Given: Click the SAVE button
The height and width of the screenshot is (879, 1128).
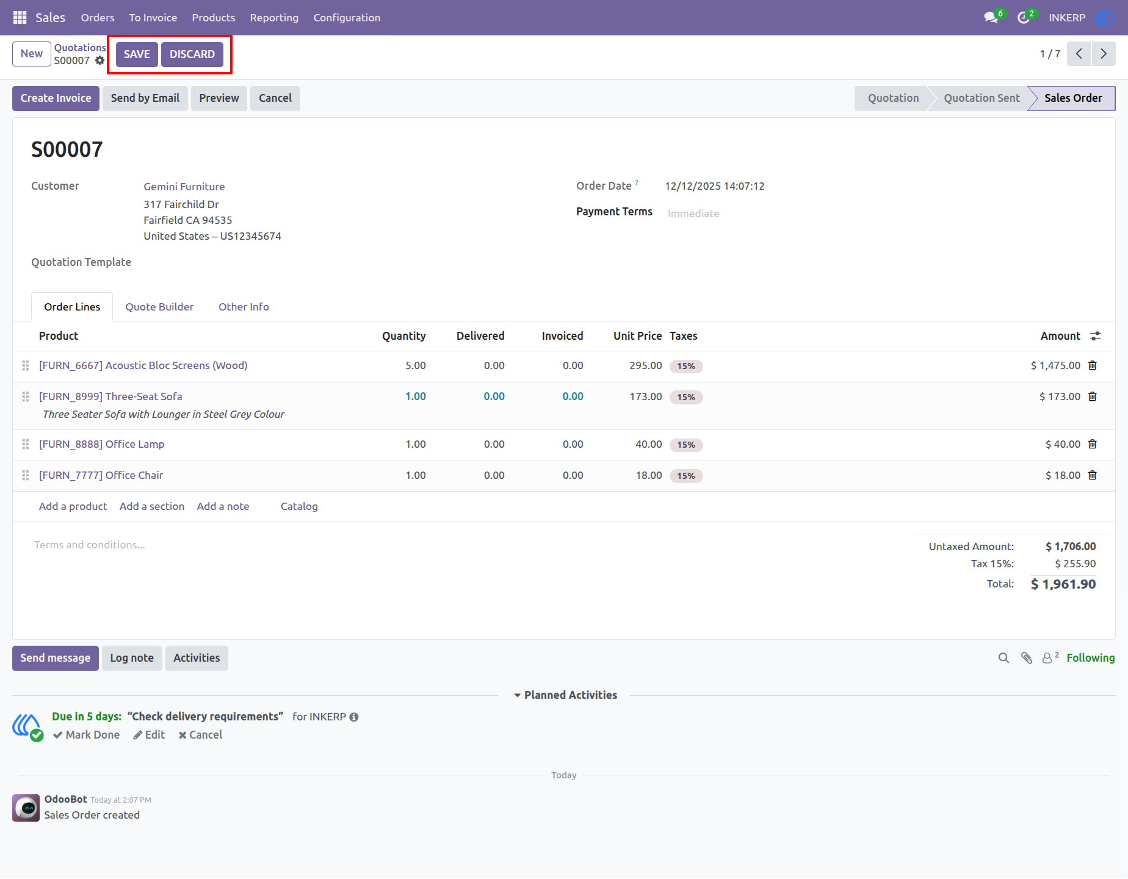Looking at the screenshot, I should click(137, 54).
